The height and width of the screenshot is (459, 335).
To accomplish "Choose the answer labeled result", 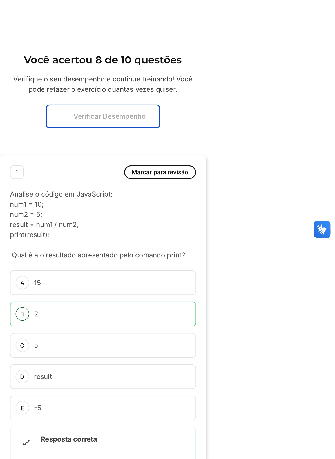I will pos(103,377).
